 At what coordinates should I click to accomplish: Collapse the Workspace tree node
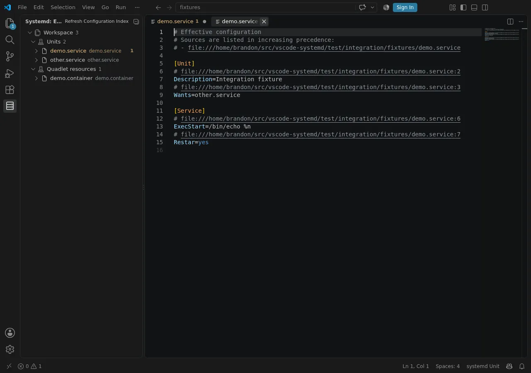[30, 32]
